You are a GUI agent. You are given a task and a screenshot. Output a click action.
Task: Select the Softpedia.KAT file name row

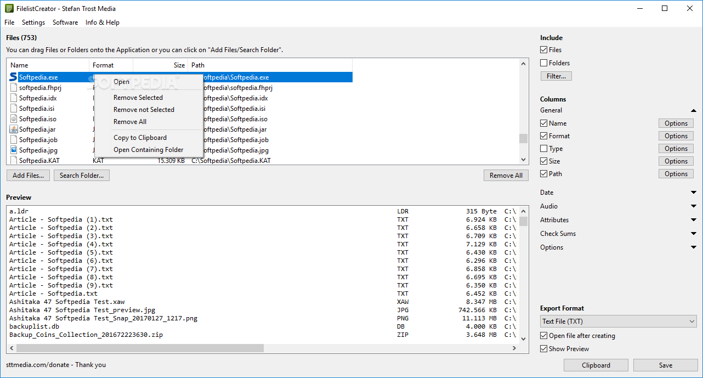click(x=39, y=161)
